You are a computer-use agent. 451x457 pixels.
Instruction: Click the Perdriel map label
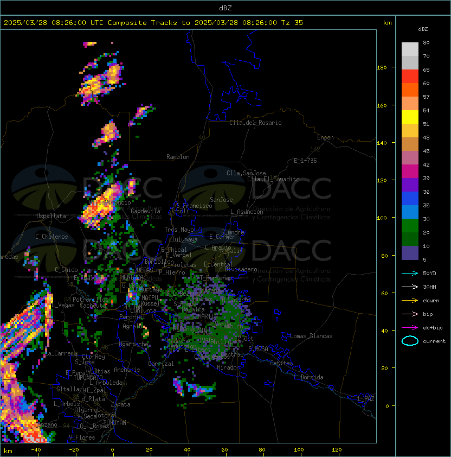(132, 317)
